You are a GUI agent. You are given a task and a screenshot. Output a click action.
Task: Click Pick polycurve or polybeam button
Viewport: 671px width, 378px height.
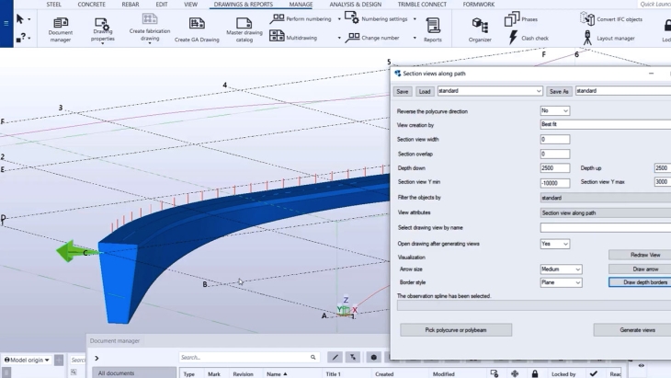[456, 329]
